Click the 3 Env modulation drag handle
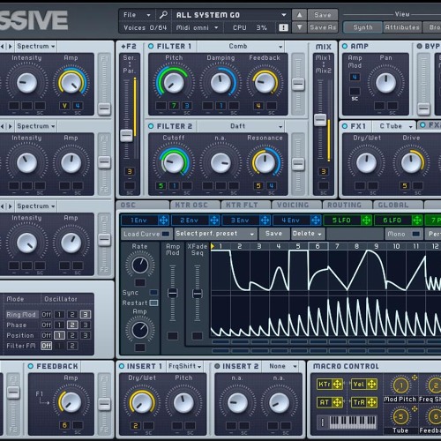This screenshot has height=441, width=441. pyautogui.click(x=265, y=220)
